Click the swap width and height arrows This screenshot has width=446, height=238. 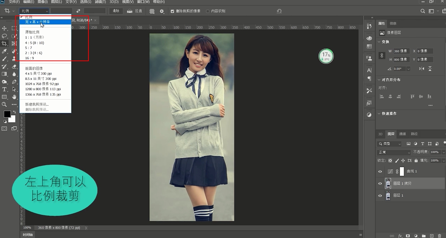click(78, 11)
